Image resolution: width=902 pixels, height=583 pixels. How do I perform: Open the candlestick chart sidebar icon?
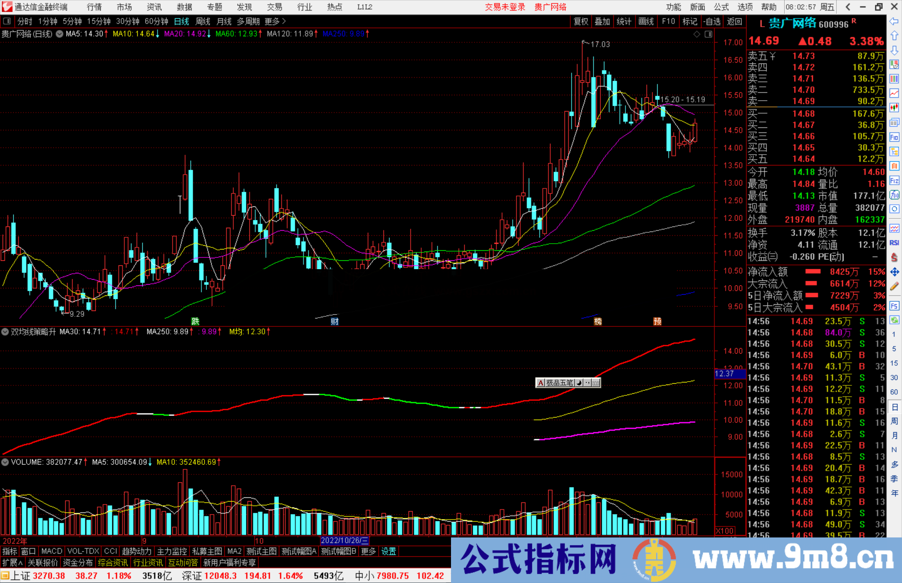tap(894, 108)
